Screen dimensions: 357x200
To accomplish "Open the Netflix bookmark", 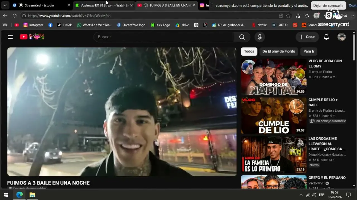I will pos(259,25).
